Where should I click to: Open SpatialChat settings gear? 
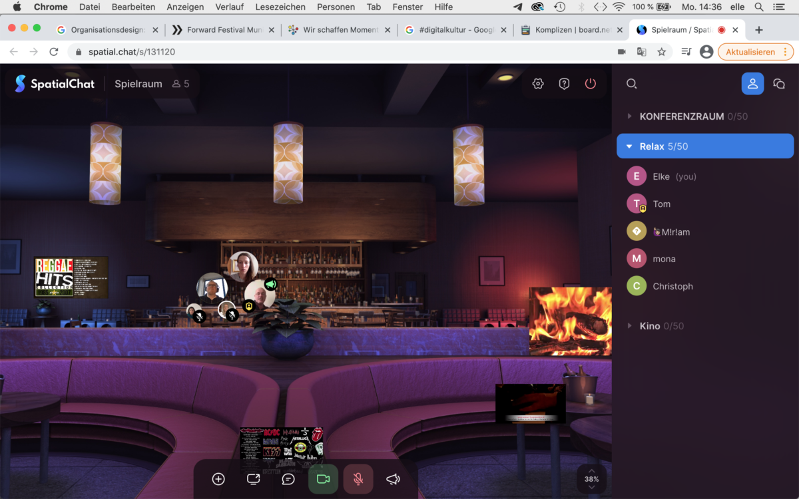(x=538, y=84)
